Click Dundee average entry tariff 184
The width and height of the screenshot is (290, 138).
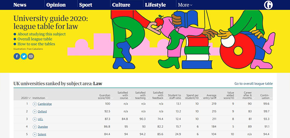214,127
